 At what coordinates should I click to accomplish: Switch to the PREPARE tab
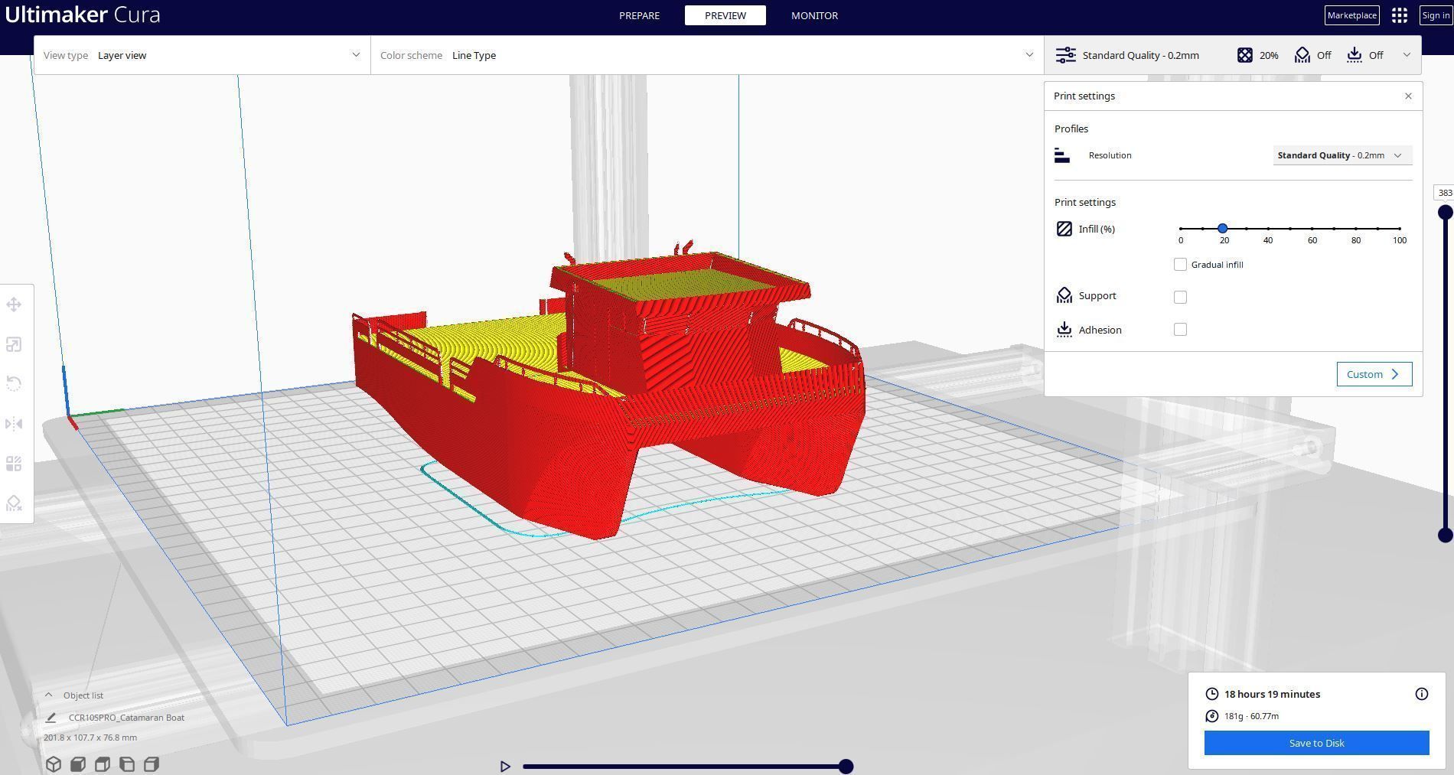639,15
